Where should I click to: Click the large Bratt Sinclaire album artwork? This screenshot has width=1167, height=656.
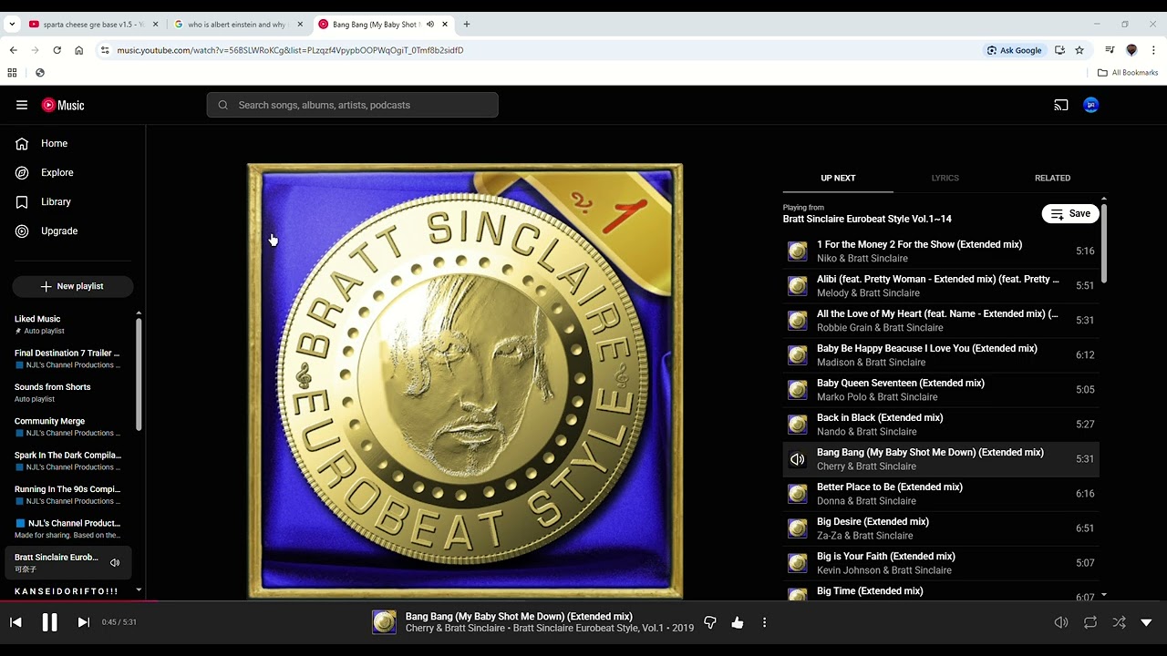[465, 381]
